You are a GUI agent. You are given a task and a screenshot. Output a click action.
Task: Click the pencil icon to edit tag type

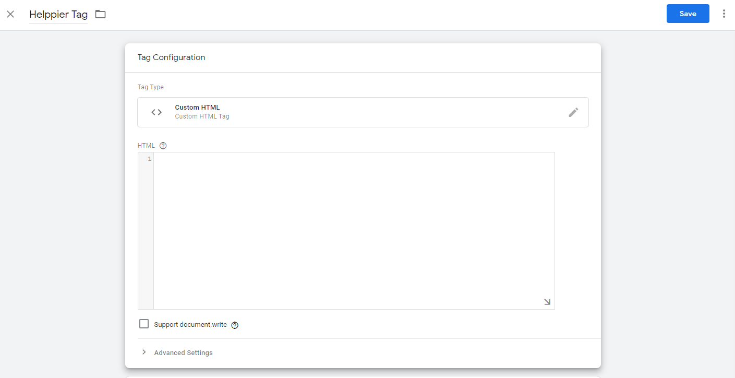pyautogui.click(x=573, y=112)
